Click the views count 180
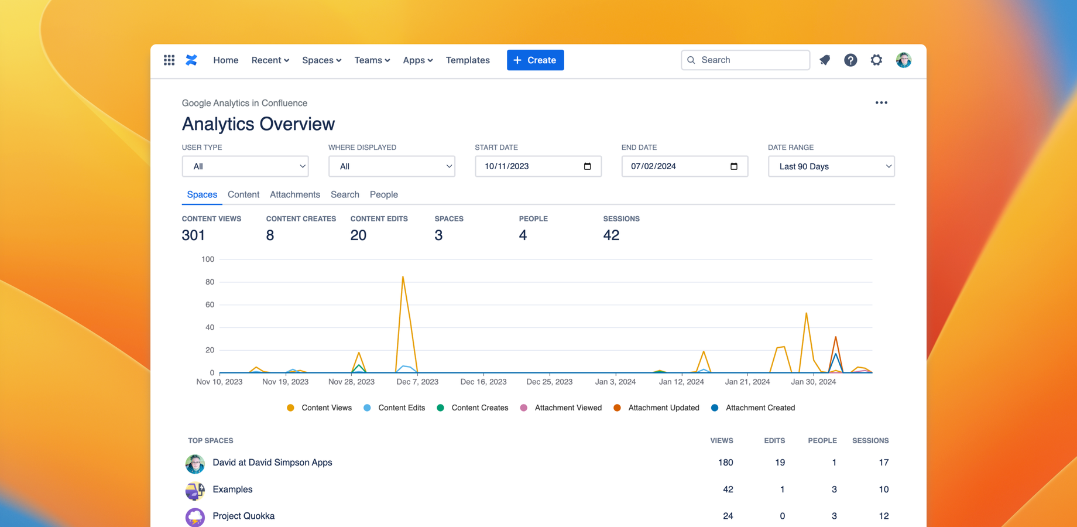Viewport: 1077px width, 527px height. coord(725,462)
